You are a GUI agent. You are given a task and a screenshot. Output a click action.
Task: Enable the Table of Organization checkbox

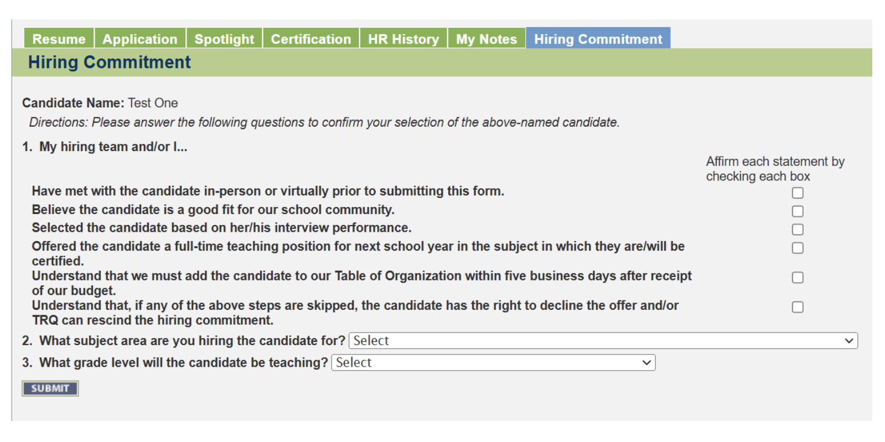coord(797,277)
